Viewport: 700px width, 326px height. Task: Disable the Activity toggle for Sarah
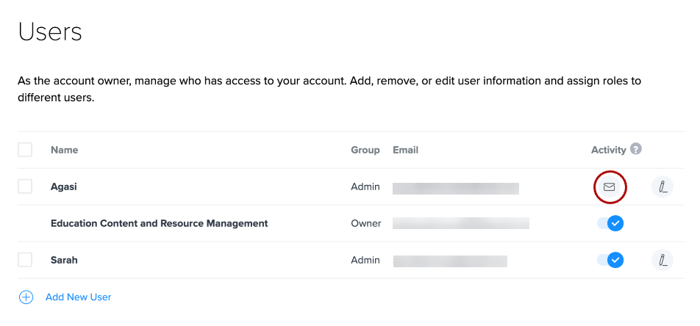610,260
